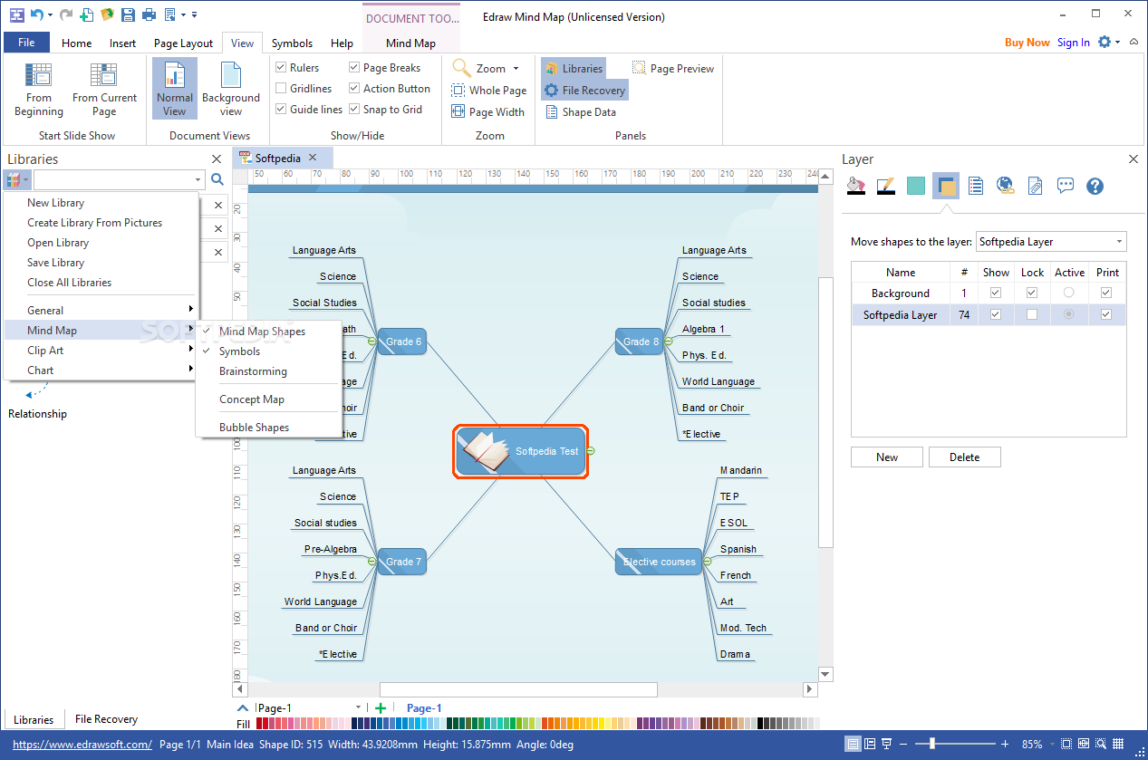
Task: Toggle Show checkbox for Softpedia Layer
Action: (996, 315)
